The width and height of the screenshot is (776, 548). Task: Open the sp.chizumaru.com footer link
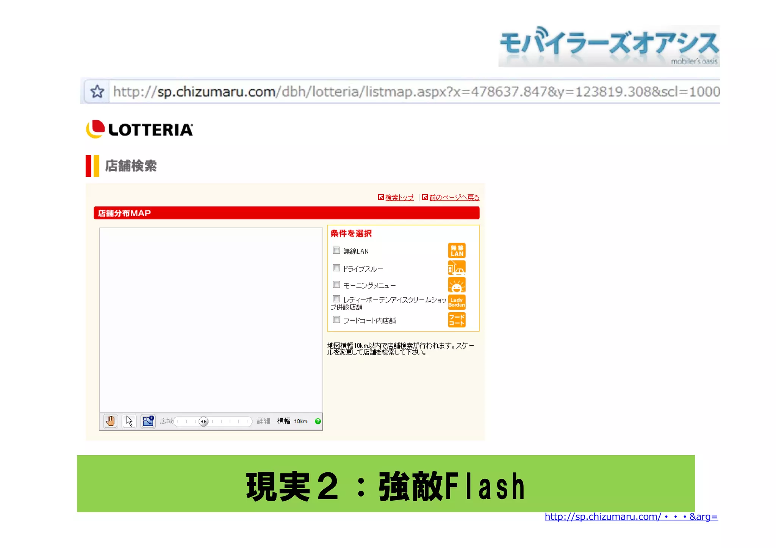click(x=631, y=517)
